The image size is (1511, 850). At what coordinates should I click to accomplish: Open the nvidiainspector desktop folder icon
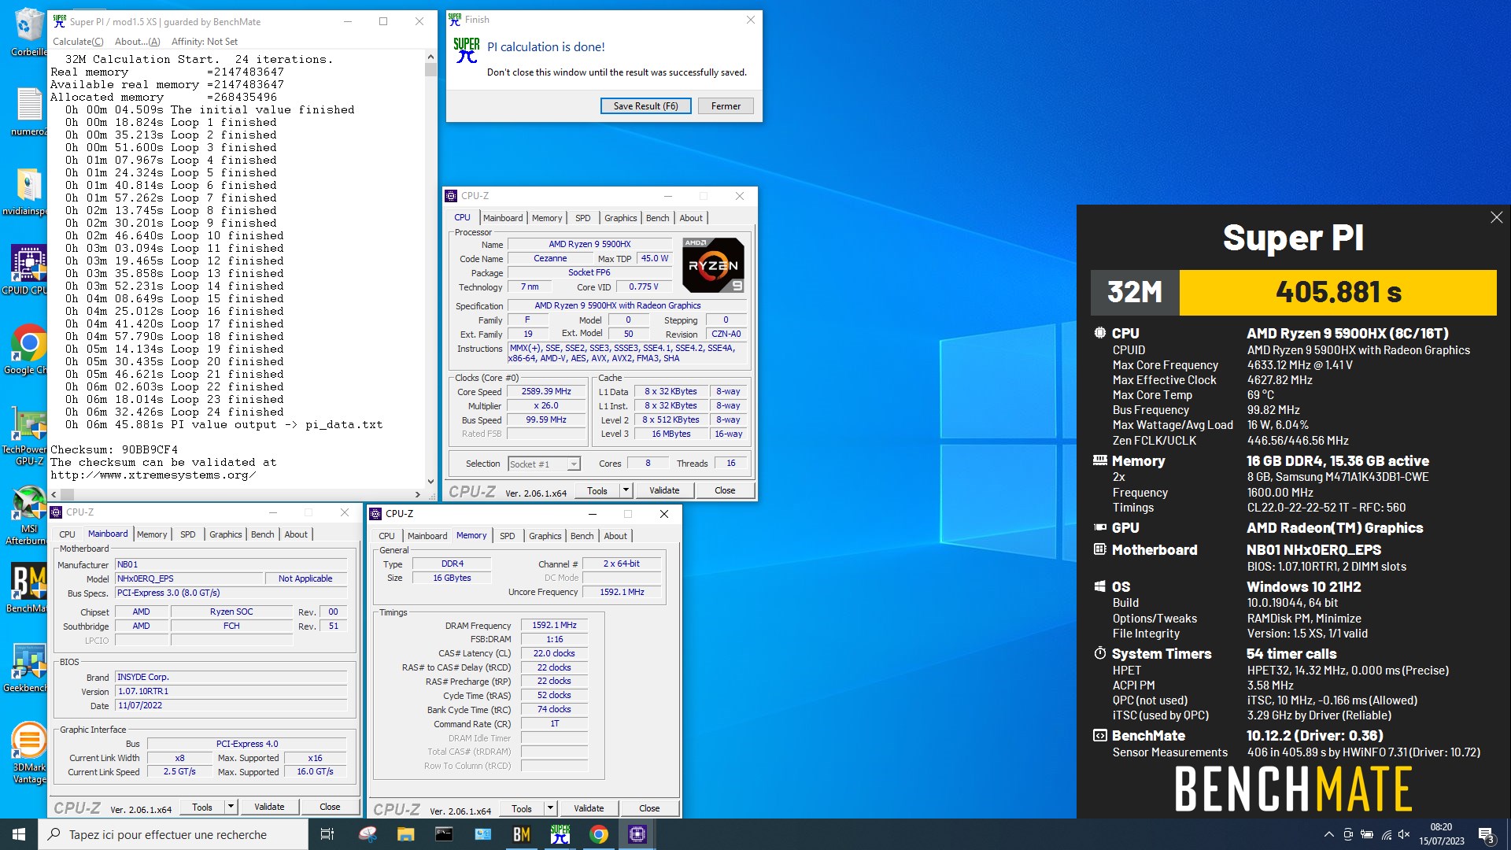(28, 191)
